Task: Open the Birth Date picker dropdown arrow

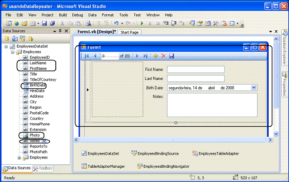Action: [x=254, y=88]
